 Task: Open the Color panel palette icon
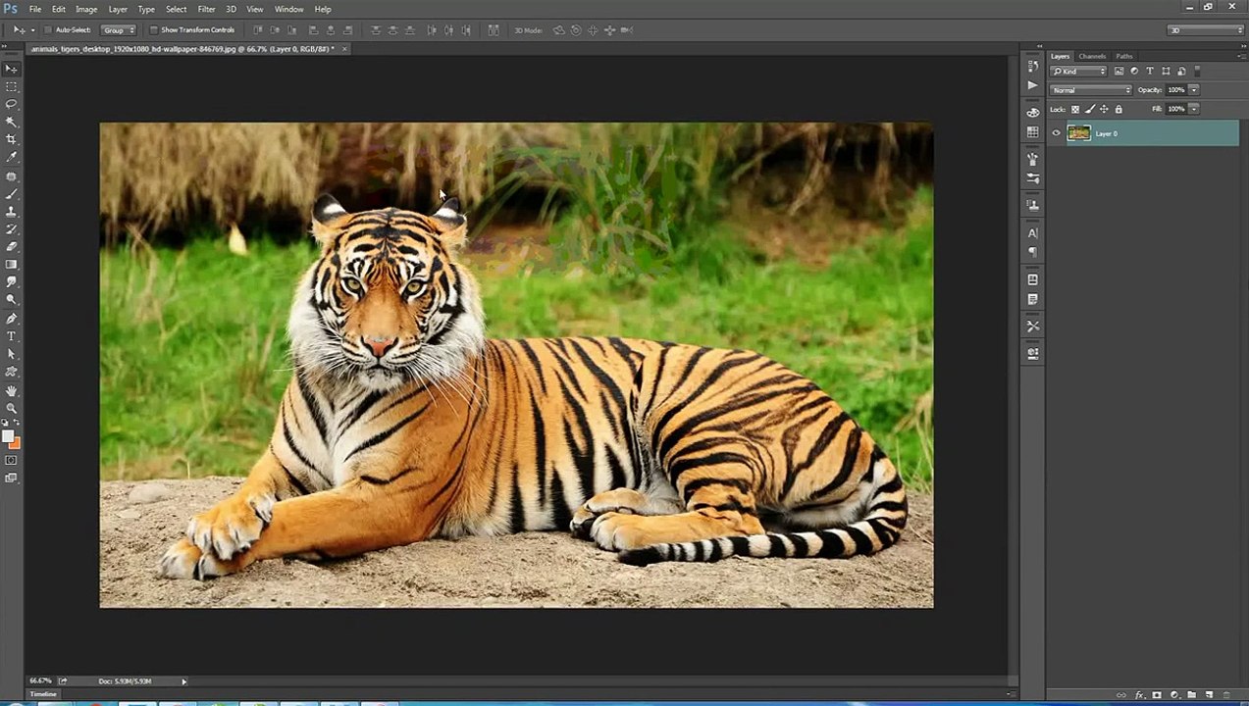pos(1032,113)
